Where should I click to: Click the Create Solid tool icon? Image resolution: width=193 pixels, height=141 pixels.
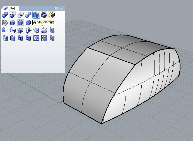[x=36, y=15]
